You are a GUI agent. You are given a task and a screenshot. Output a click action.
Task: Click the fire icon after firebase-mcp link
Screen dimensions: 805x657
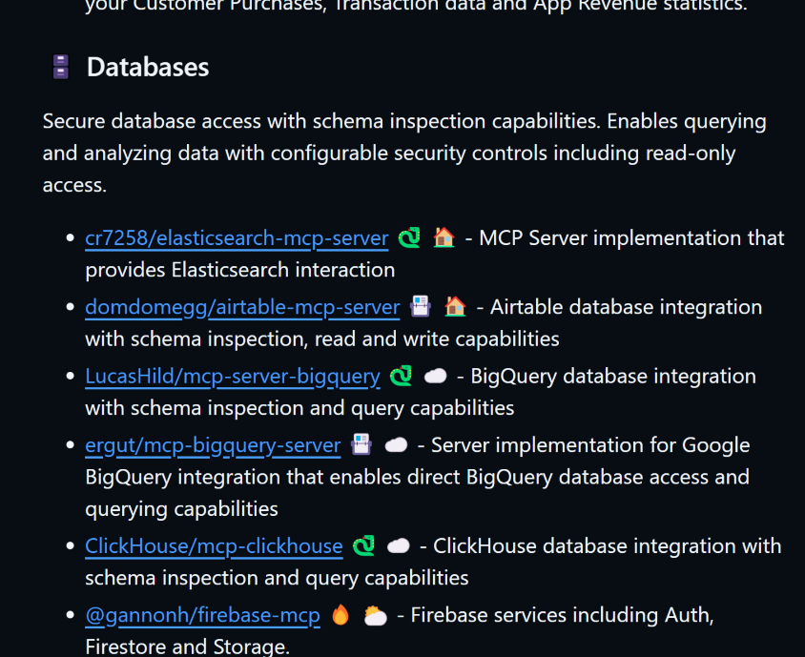click(341, 616)
